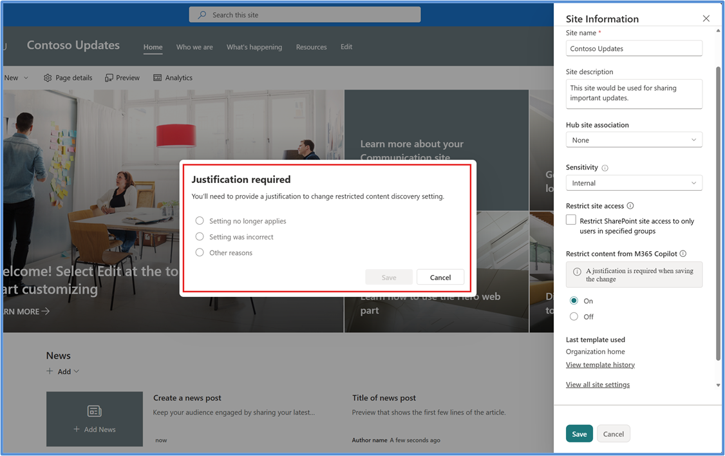Viewport: 725px width, 456px height.
Task: Open Page details via the gear icon
Action: point(68,77)
